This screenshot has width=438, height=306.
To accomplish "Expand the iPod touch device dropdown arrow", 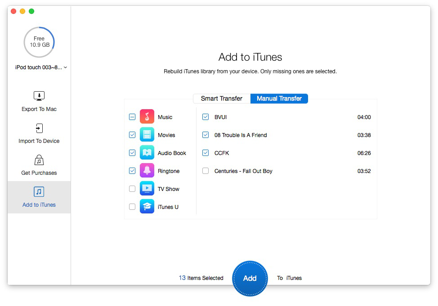I will pyautogui.click(x=65, y=67).
